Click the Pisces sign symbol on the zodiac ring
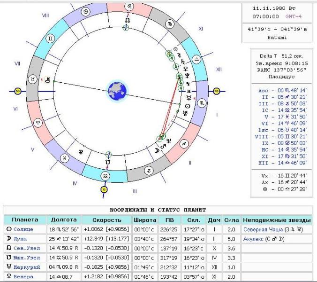Image resolution: width=317 pixels, height=282 pixels. click(x=65, y=158)
